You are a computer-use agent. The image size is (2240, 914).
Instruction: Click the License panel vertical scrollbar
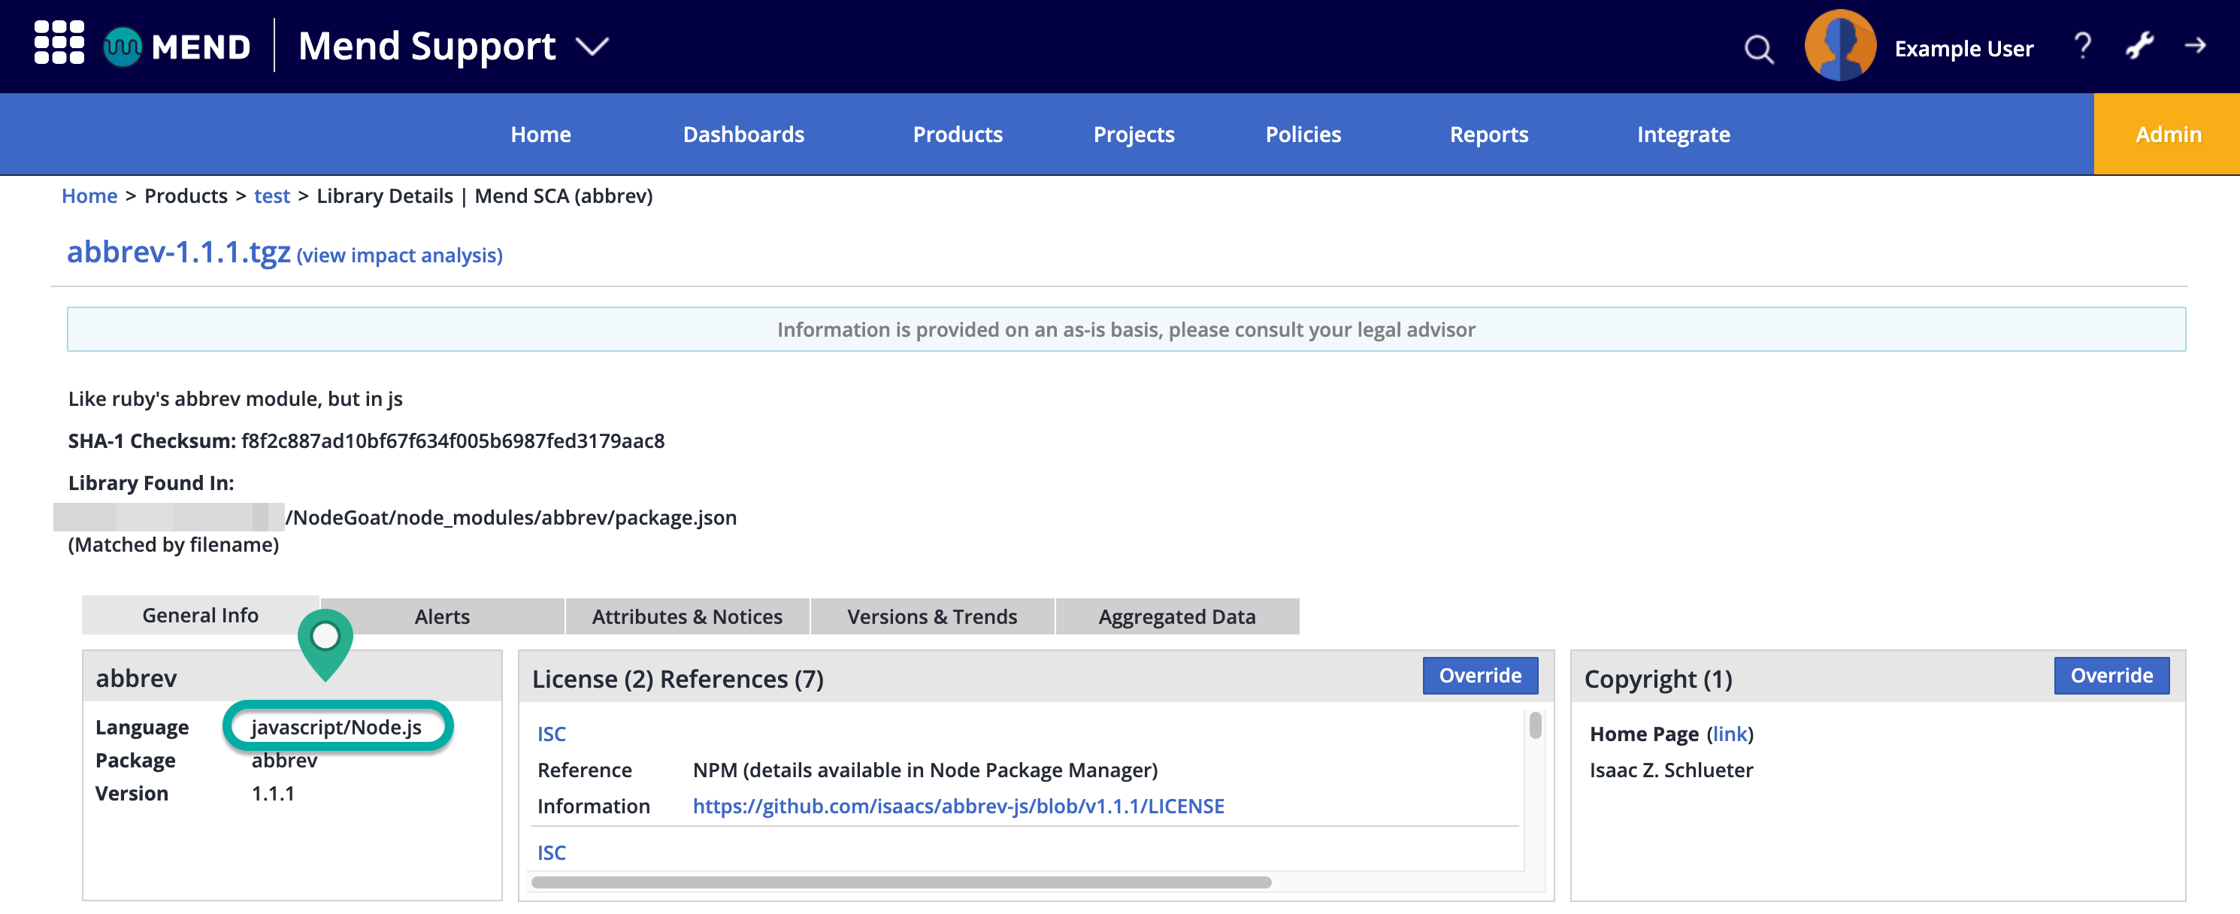tap(1535, 725)
